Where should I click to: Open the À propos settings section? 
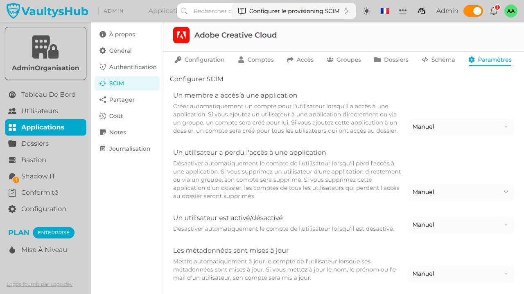(x=127, y=34)
